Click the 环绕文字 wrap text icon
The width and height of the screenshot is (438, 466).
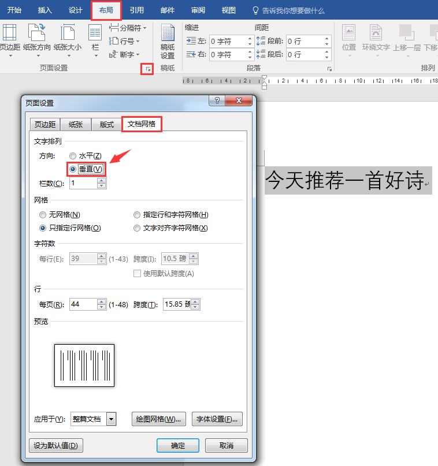(376, 32)
